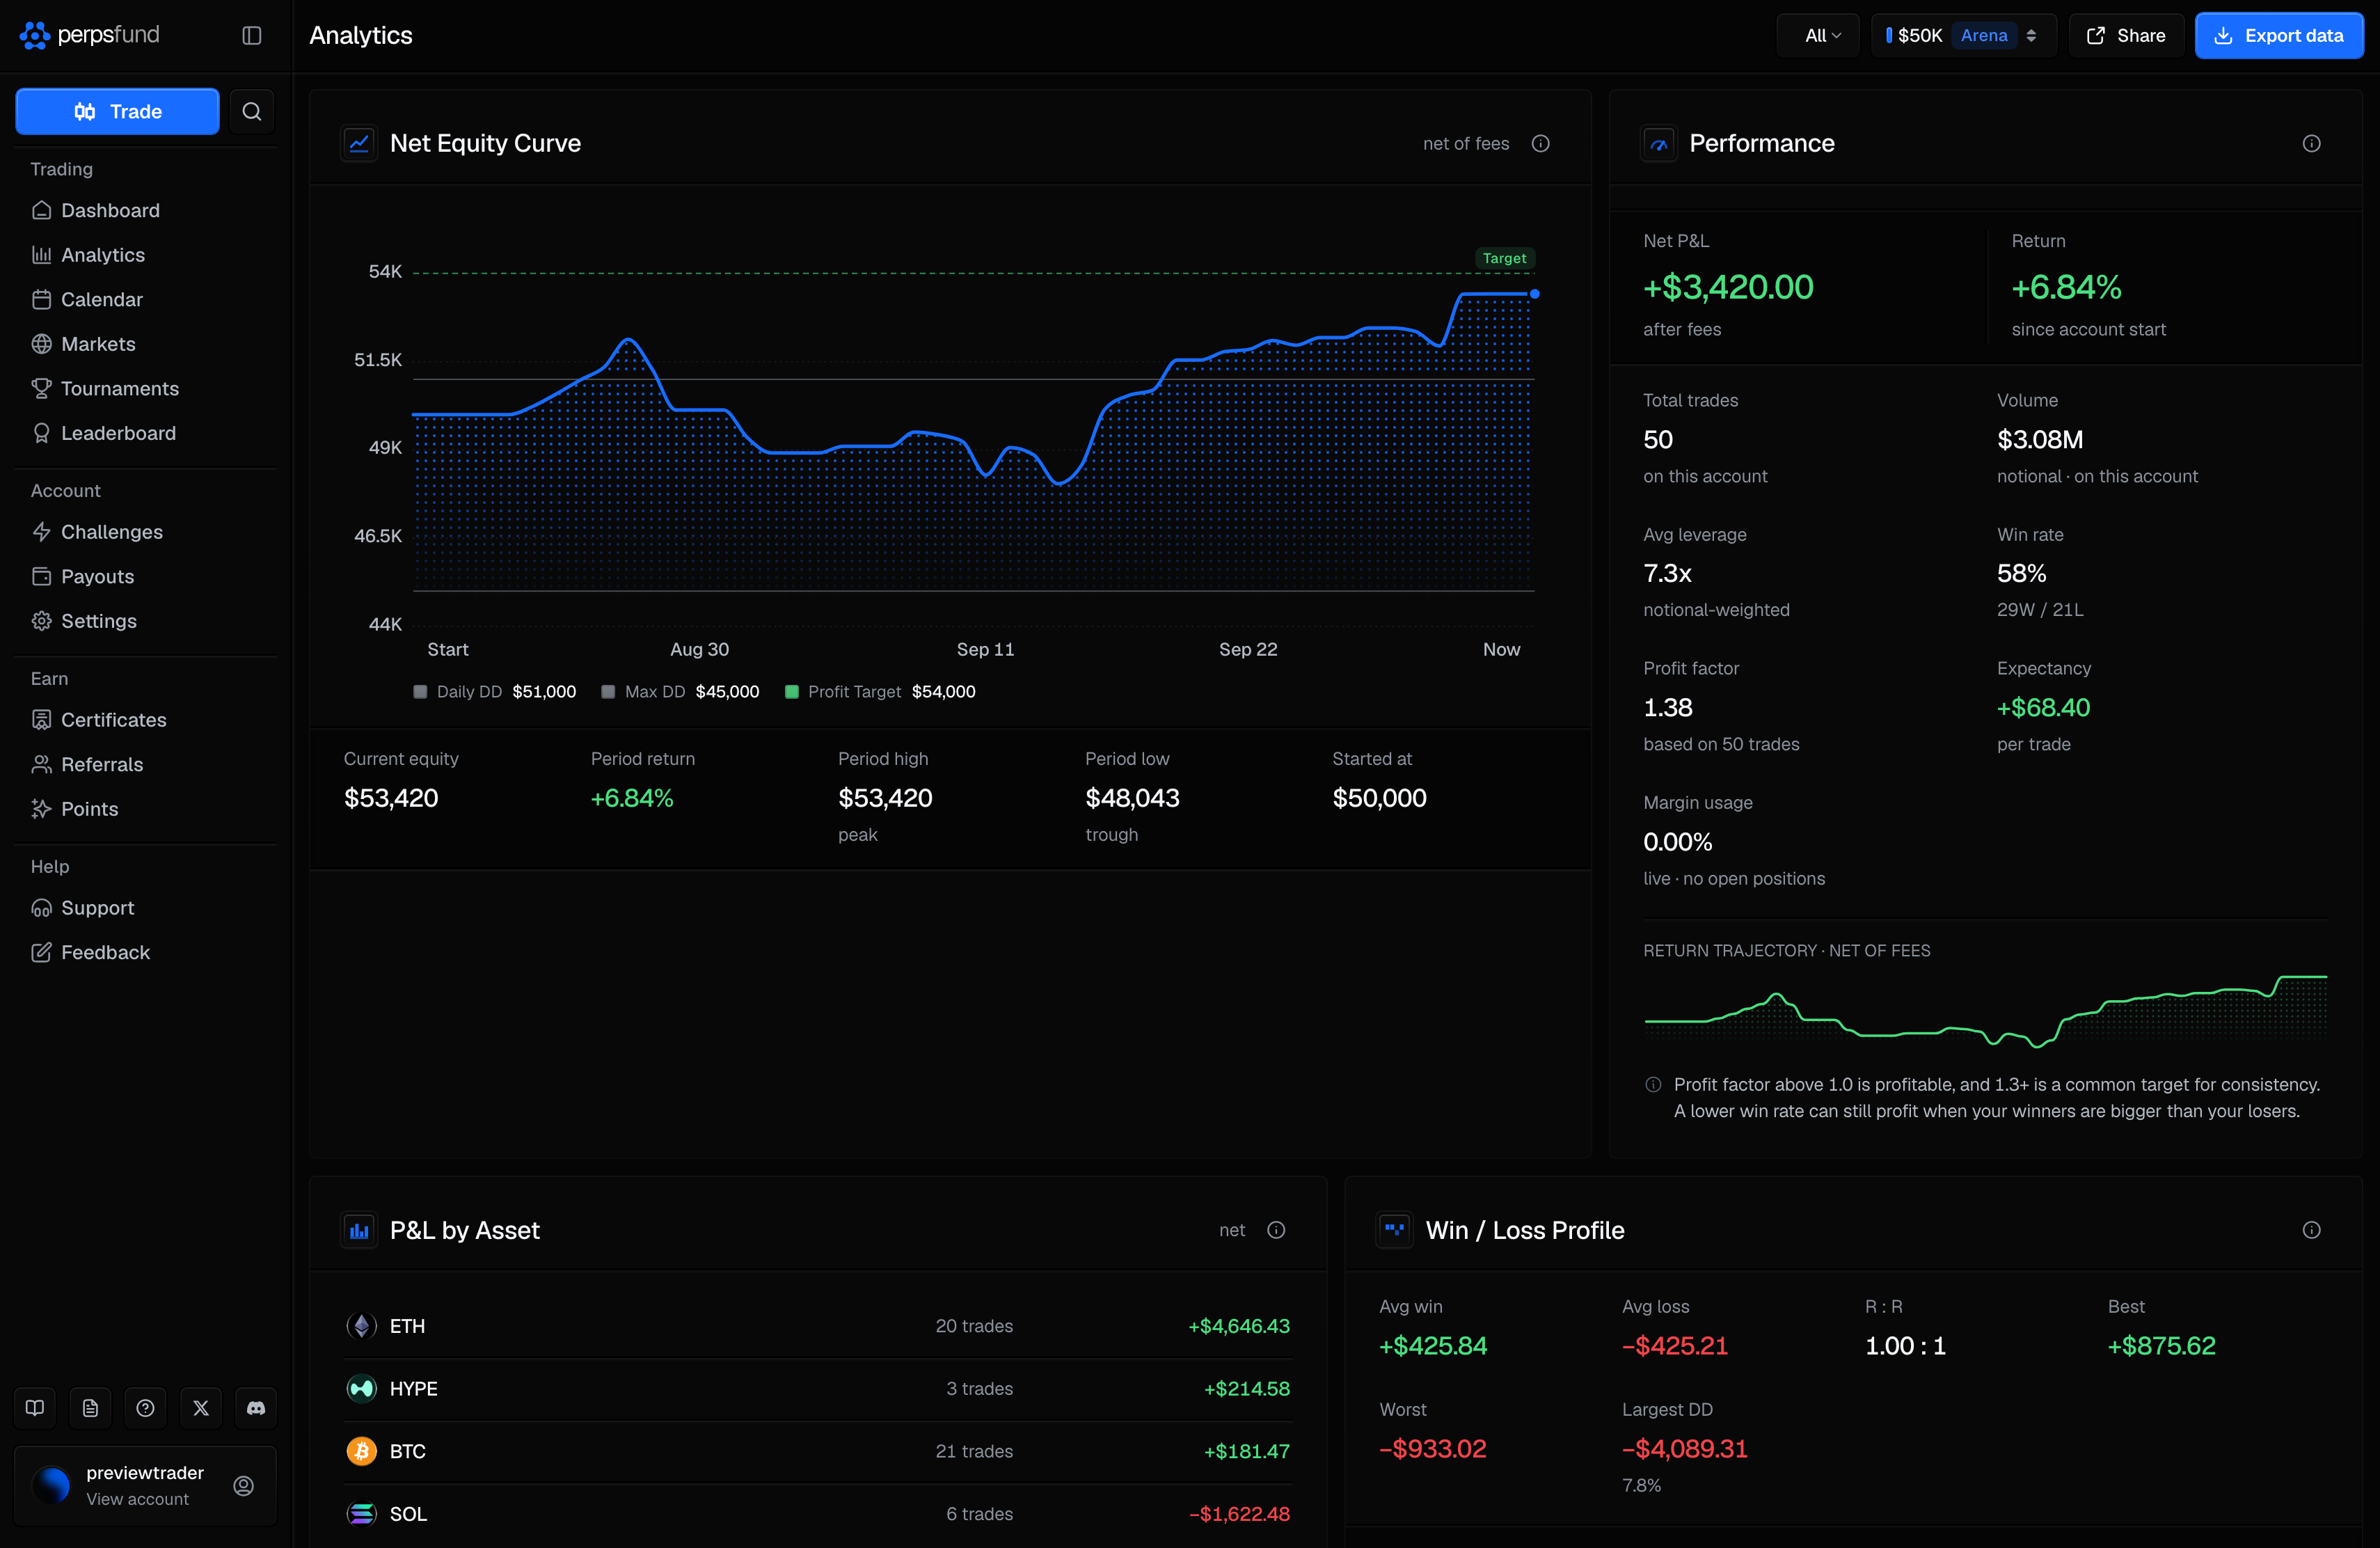Click the Max DD legend swatch

click(x=608, y=692)
